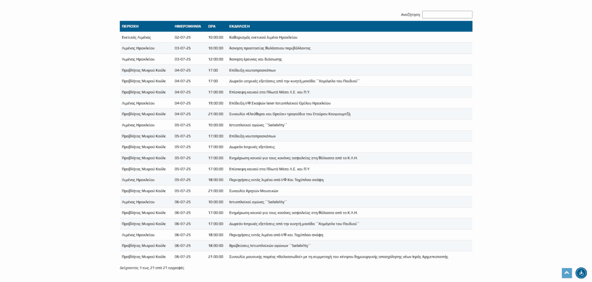Select the Συναυλία μουσικής παρέας «Θαλασσωδοί» row
The image size is (592, 282).
338,257
